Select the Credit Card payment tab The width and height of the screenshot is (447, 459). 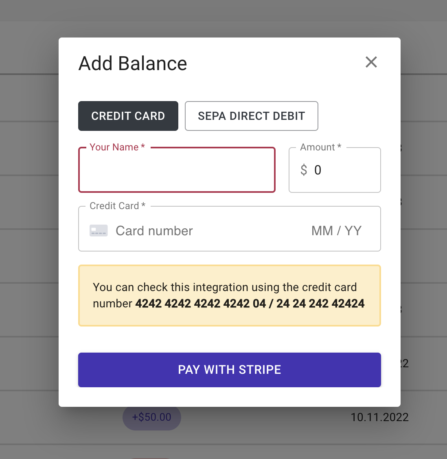128,116
